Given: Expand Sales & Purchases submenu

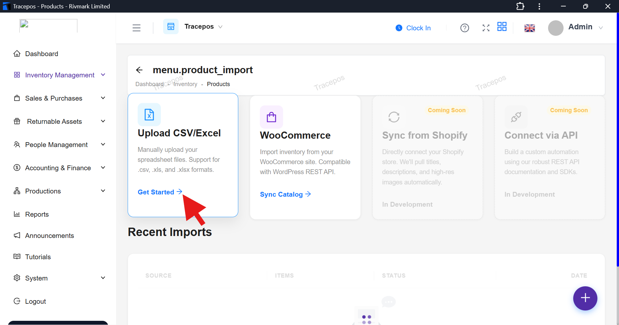Looking at the screenshot, I should (60, 98).
